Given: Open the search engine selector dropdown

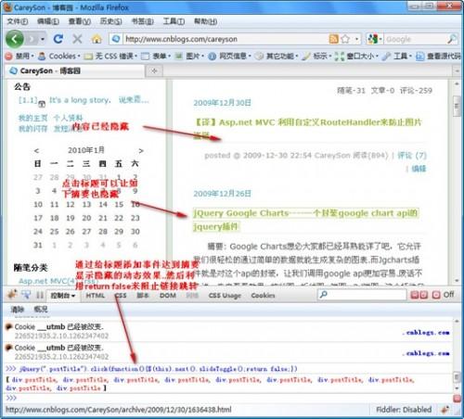Looking at the screenshot, I should 374,39.
